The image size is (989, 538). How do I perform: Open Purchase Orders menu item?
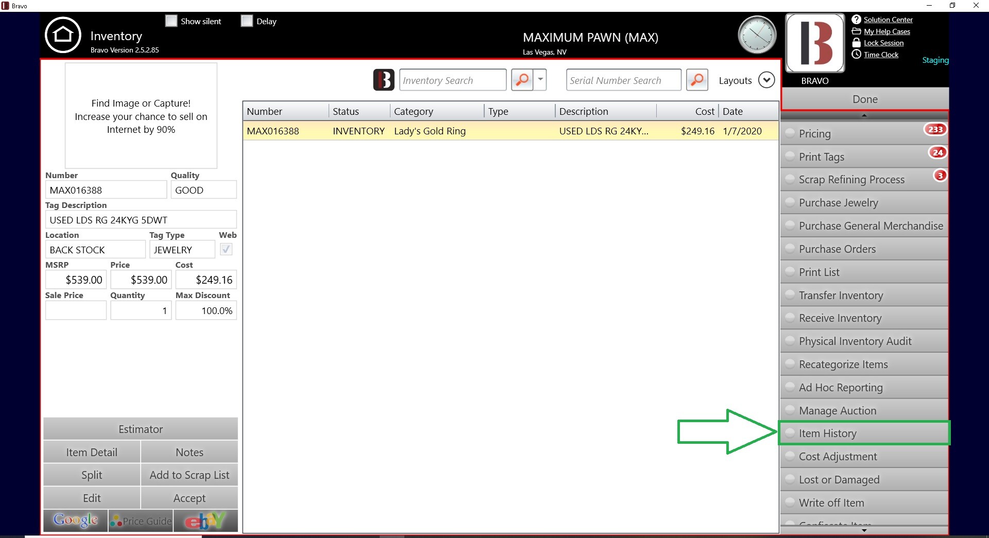click(x=864, y=249)
